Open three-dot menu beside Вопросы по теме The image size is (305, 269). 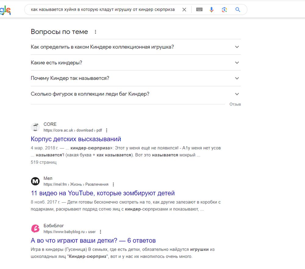95,32
